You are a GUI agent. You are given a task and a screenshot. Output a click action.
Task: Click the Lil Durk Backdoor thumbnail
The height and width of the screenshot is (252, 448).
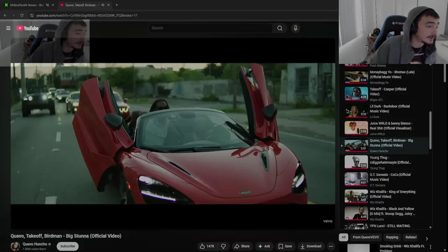tap(356, 112)
